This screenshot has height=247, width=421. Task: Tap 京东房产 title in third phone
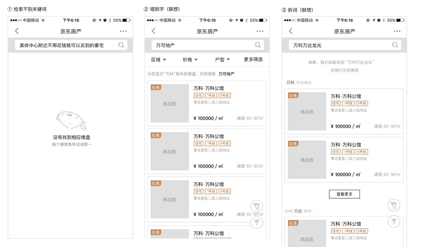344,31
